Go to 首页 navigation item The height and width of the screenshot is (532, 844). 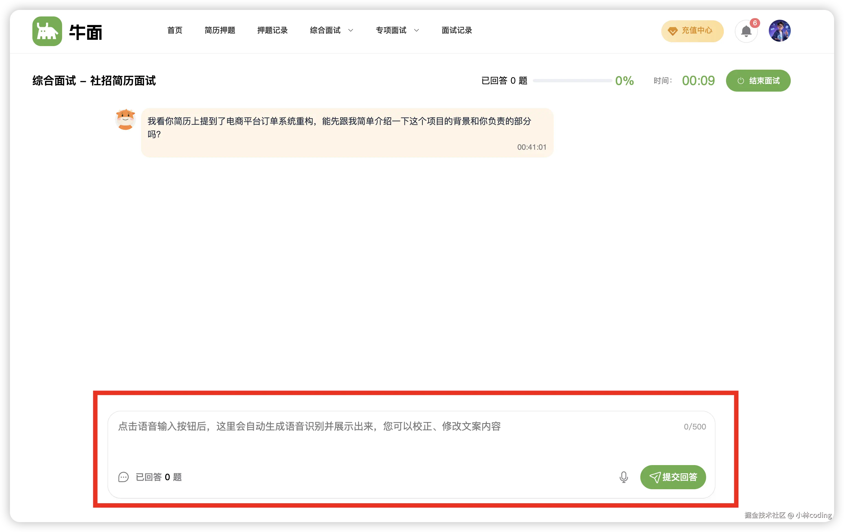click(175, 31)
